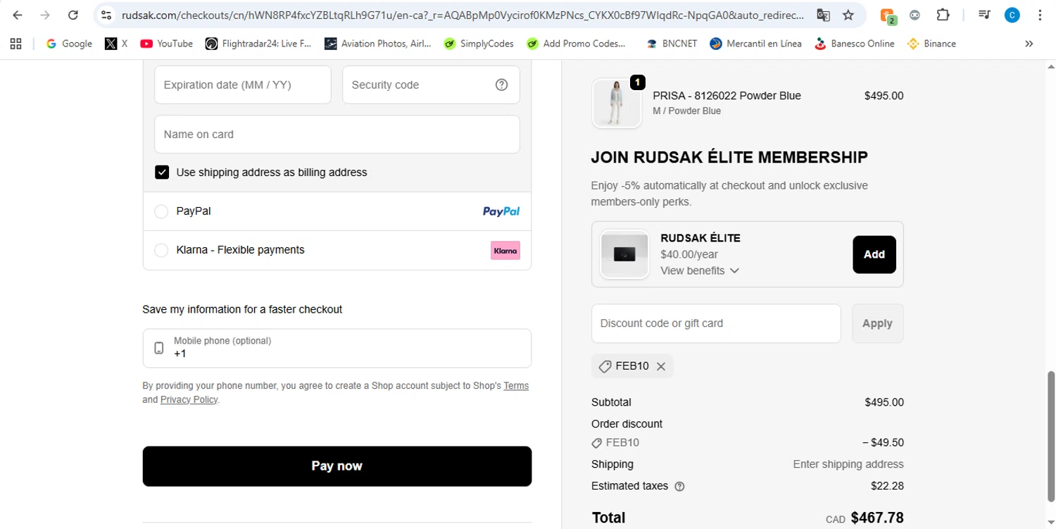This screenshot has width=1056, height=529.
Task: Open the Binance bookmark
Action: point(931,44)
